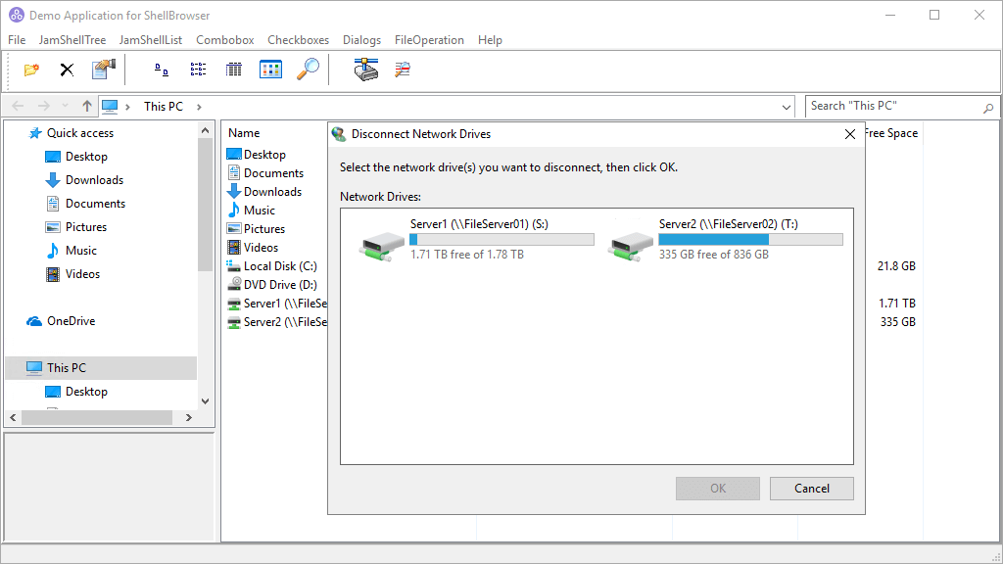The image size is (1003, 564).
Task: Click inside the Search "This PC" field
Action: click(x=891, y=106)
